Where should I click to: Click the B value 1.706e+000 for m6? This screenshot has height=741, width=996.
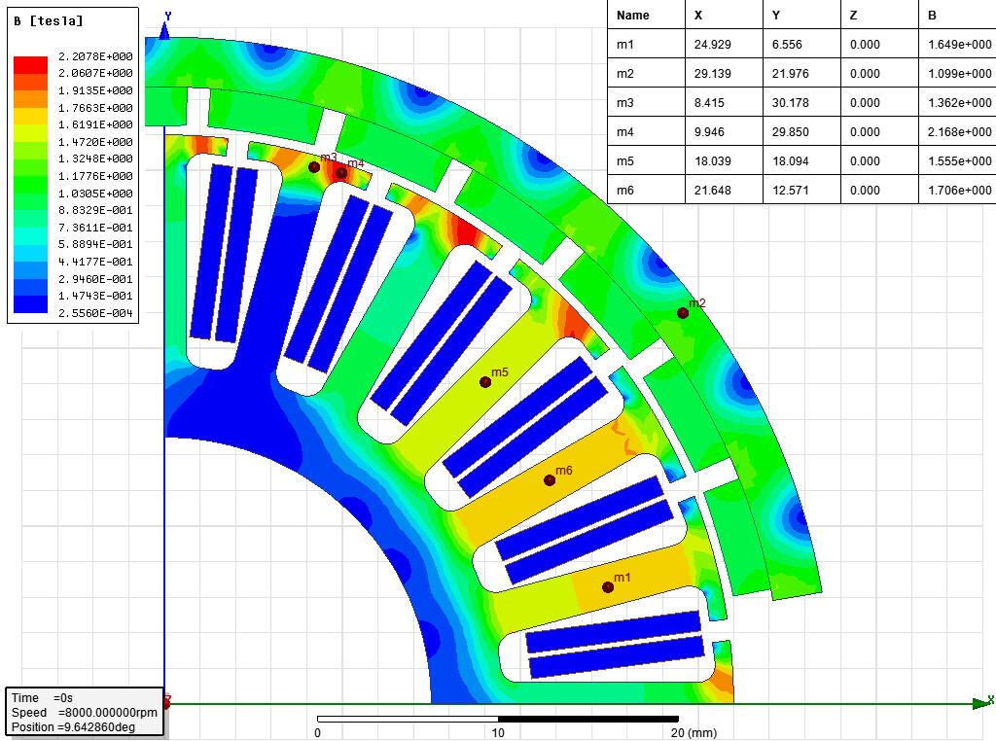coord(959,191)
